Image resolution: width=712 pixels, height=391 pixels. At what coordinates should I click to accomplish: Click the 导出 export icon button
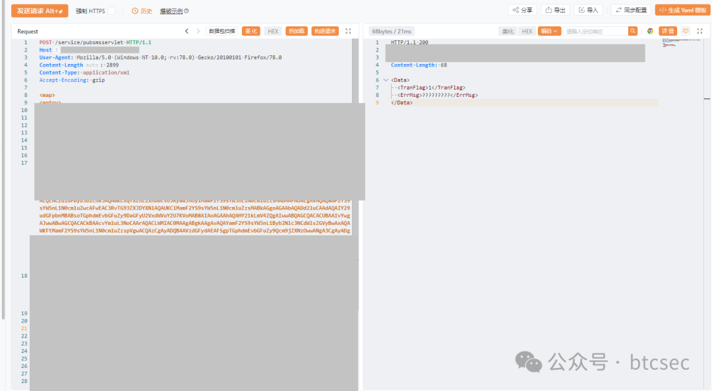(554, 10)
